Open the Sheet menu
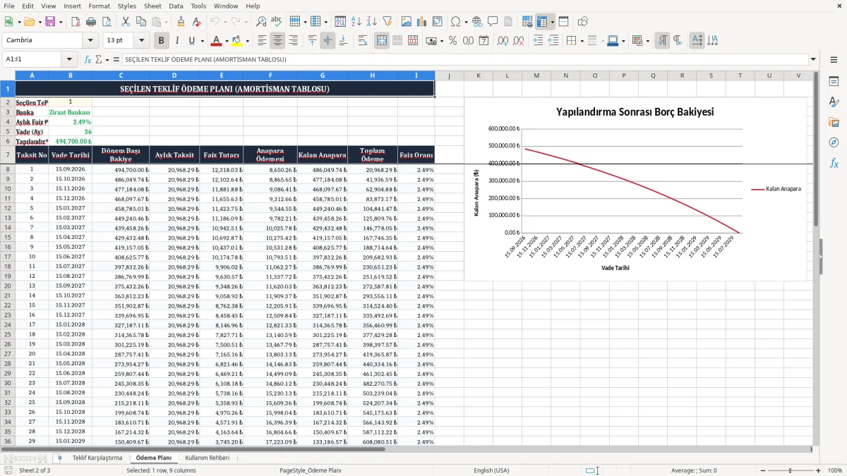Image resolution: width=847 pixels, height=476 pixels. point(152,6)
